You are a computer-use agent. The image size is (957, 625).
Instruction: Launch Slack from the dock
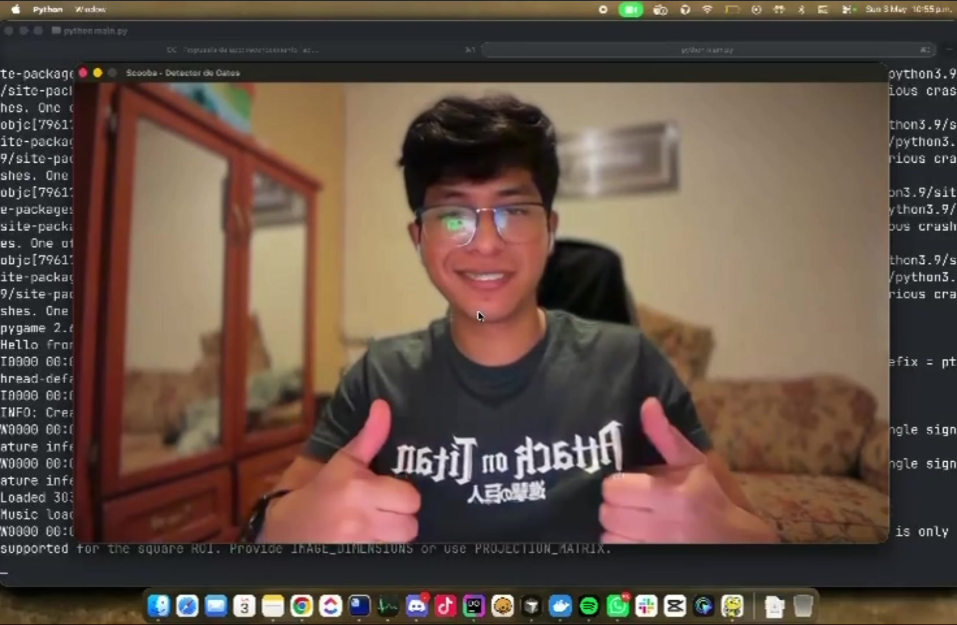[x=646, y=606]
